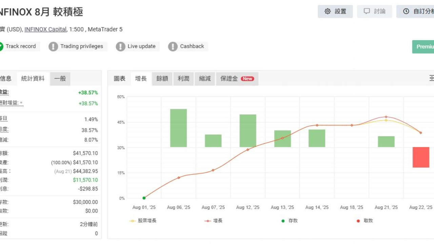Click the clock icon beside 自訂分析
Viewport: 434px width, 244px height.
[406, 12]
